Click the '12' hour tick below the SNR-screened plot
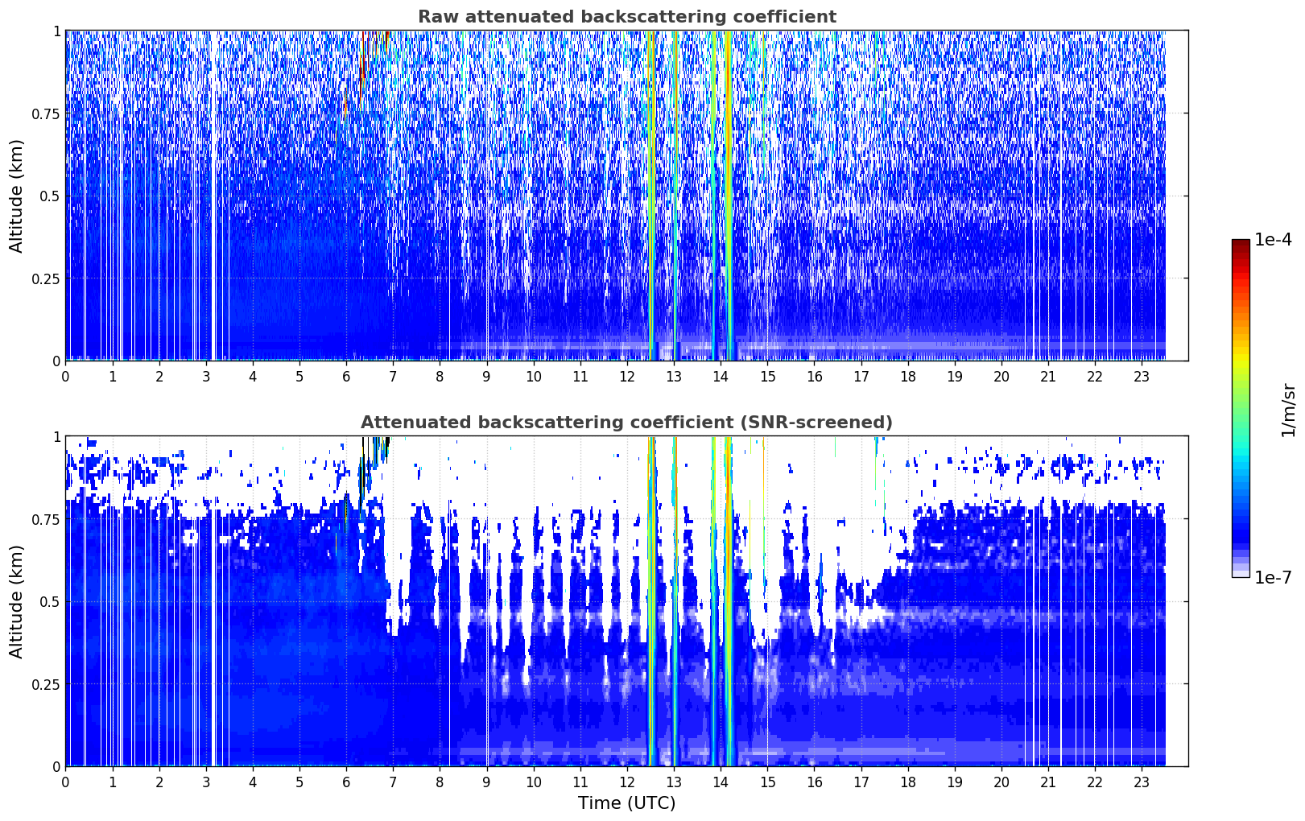The width and height of the screenshot is (1305, 821). pyautogui.click(x=627, y=782)
